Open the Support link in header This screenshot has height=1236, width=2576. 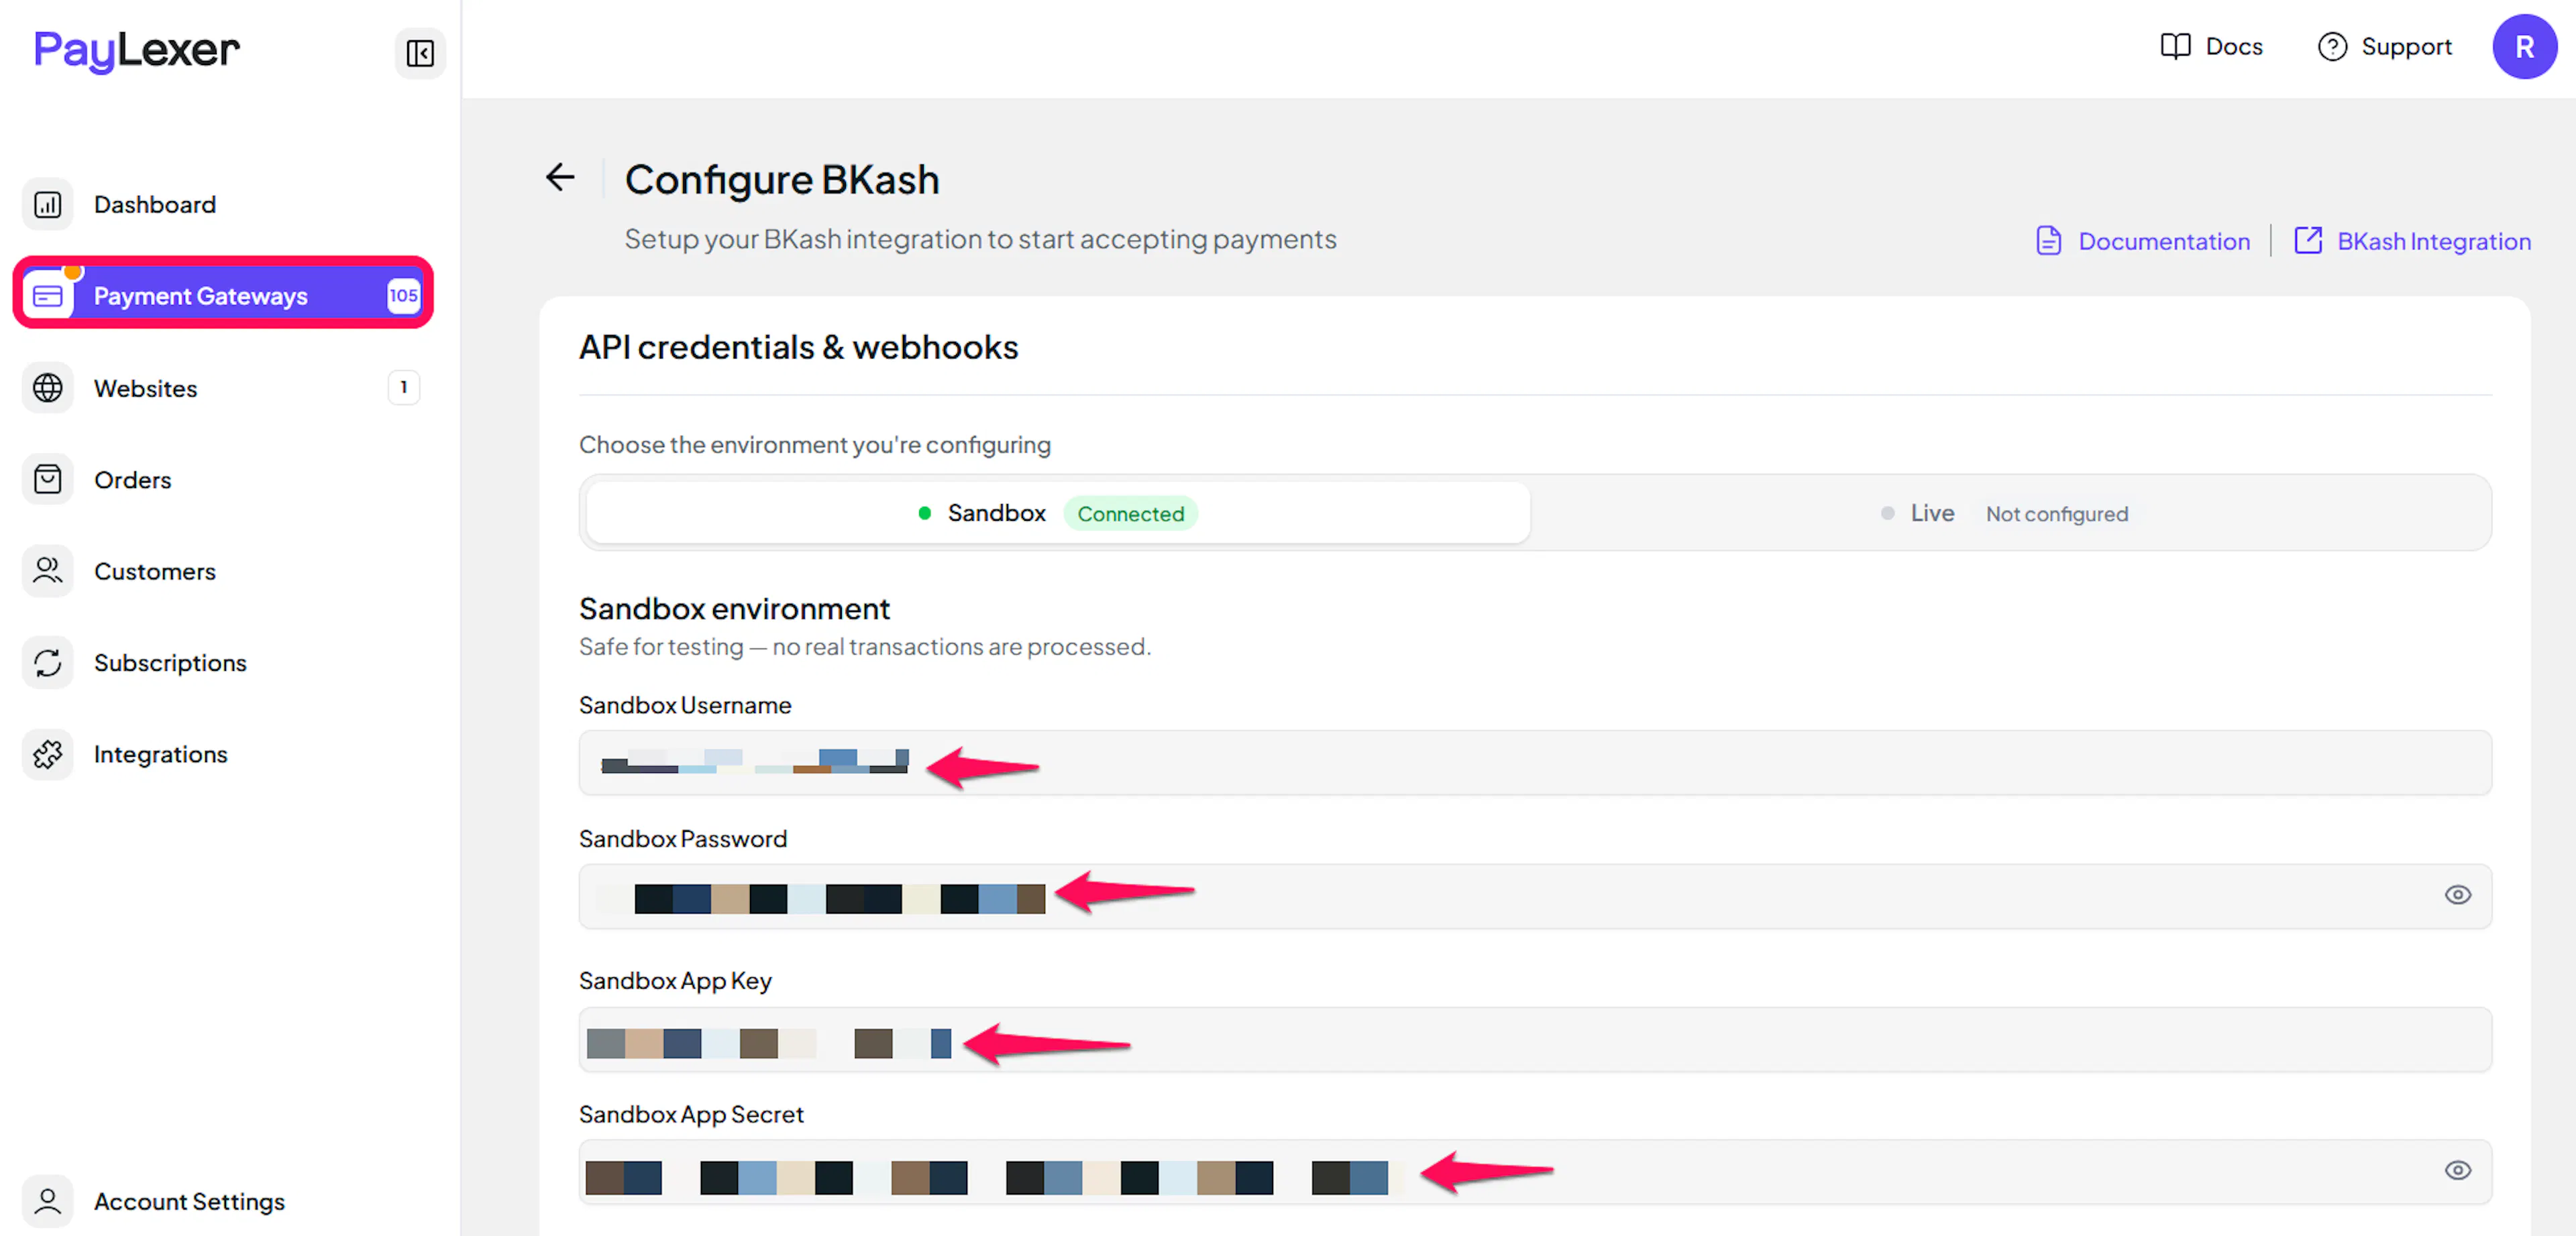pyautogui.click(x=2385, y=47)
